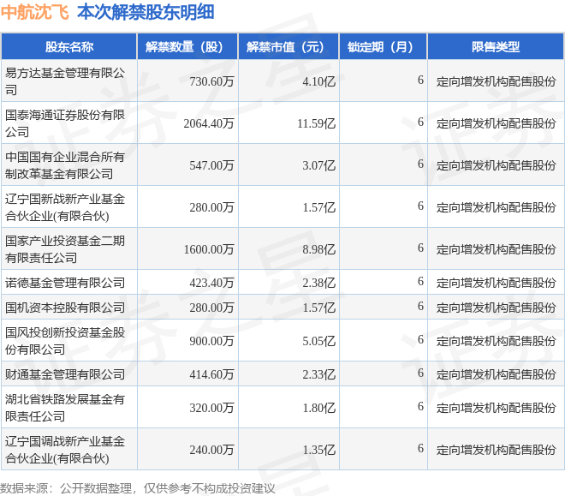This screenshot has width=565, height=496.
Task: Click shareholder 国家产业投资基金二期有限责任公司
Action: (x=65, y=249)
